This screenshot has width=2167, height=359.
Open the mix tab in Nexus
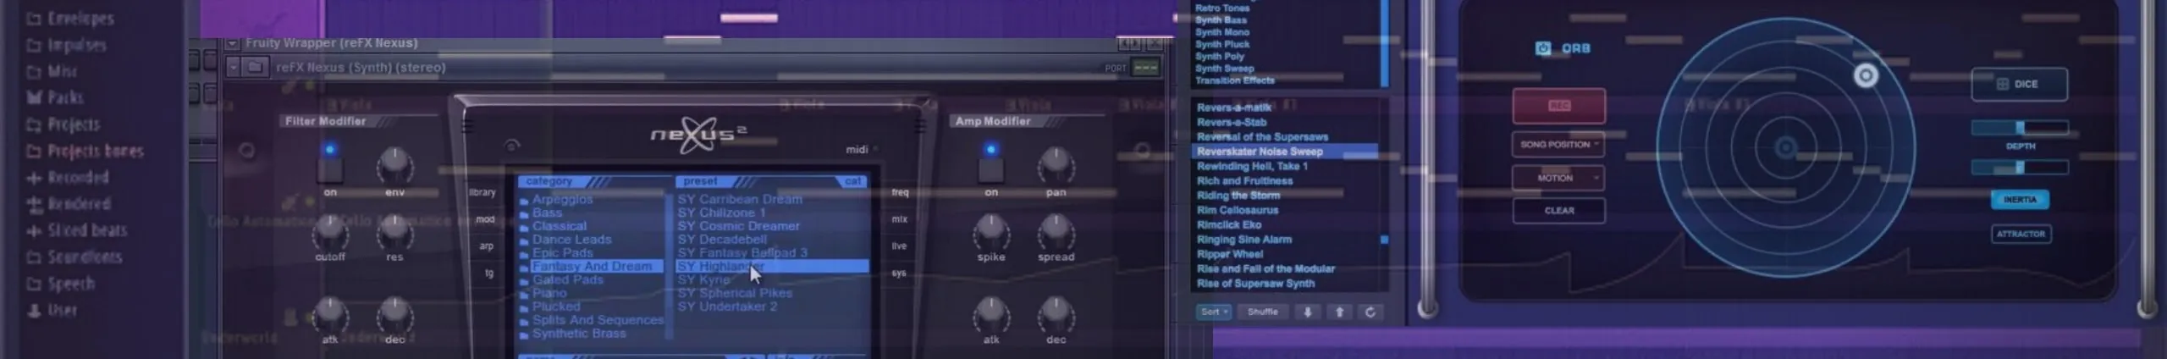pos(899,219)
